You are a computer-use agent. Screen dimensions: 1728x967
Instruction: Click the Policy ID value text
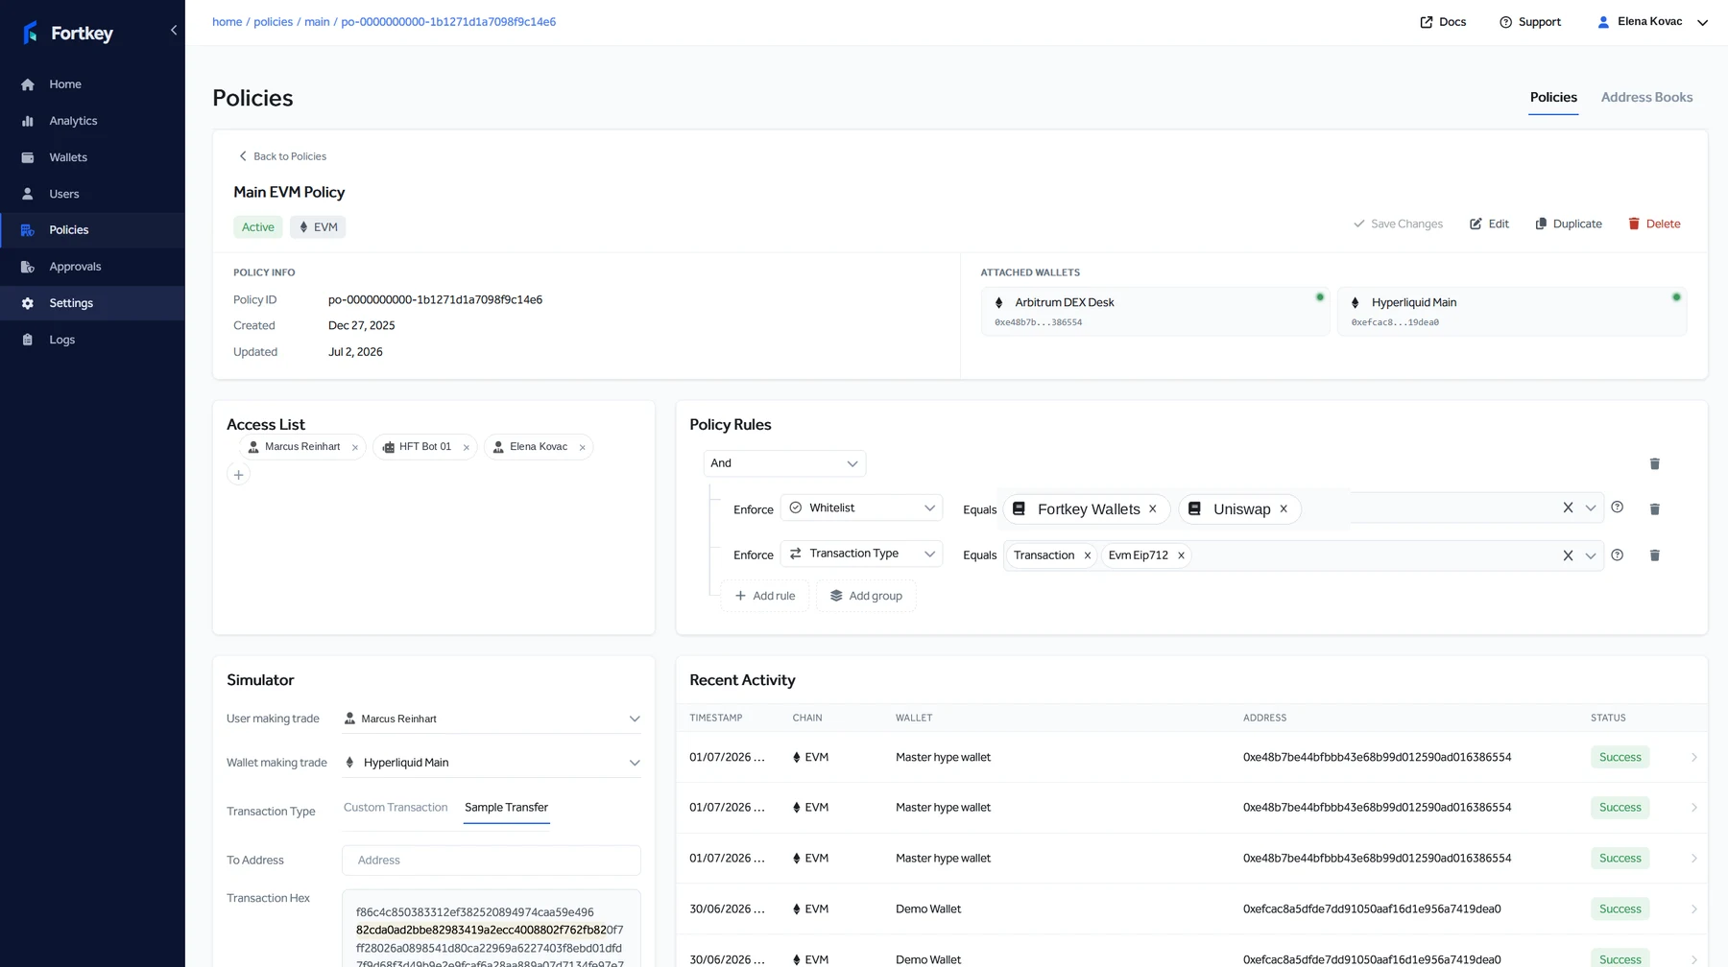[435, 300]
